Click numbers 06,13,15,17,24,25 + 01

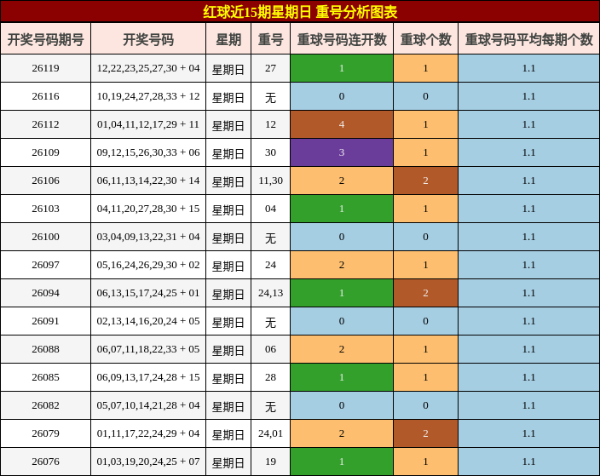pos(148,293)
